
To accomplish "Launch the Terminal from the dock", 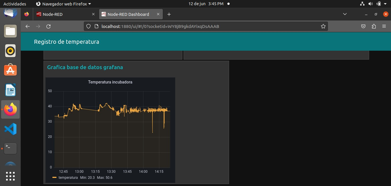I will point(10,148).
